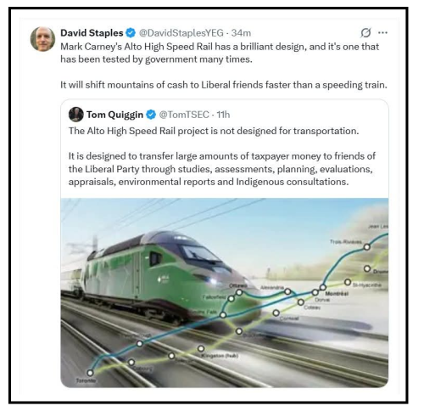Open the tweet's three-dot More menu
The image size is (424, 417).
coord(382,33)
